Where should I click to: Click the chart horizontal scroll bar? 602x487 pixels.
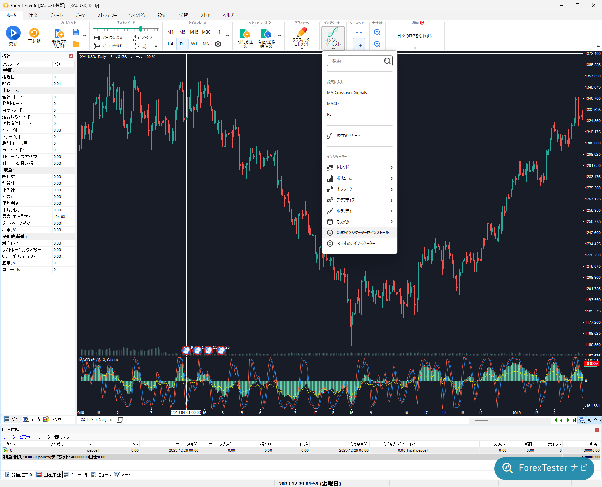[x=510, y=421]
